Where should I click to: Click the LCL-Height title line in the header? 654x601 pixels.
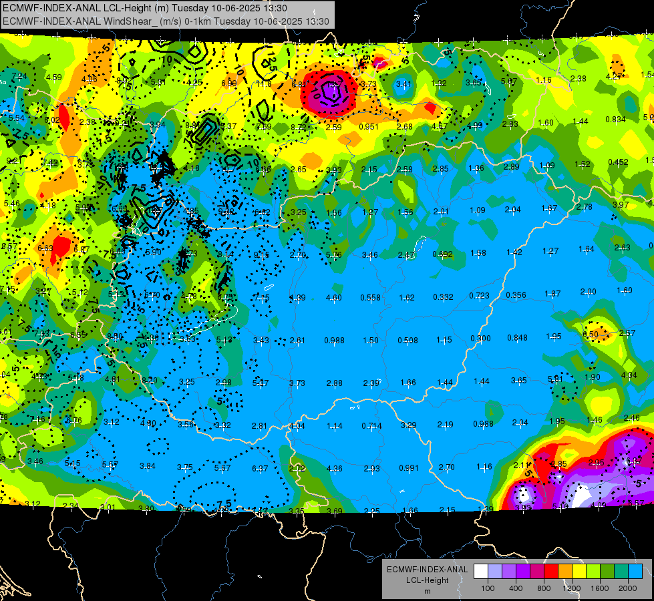click(x=145, y=7)
